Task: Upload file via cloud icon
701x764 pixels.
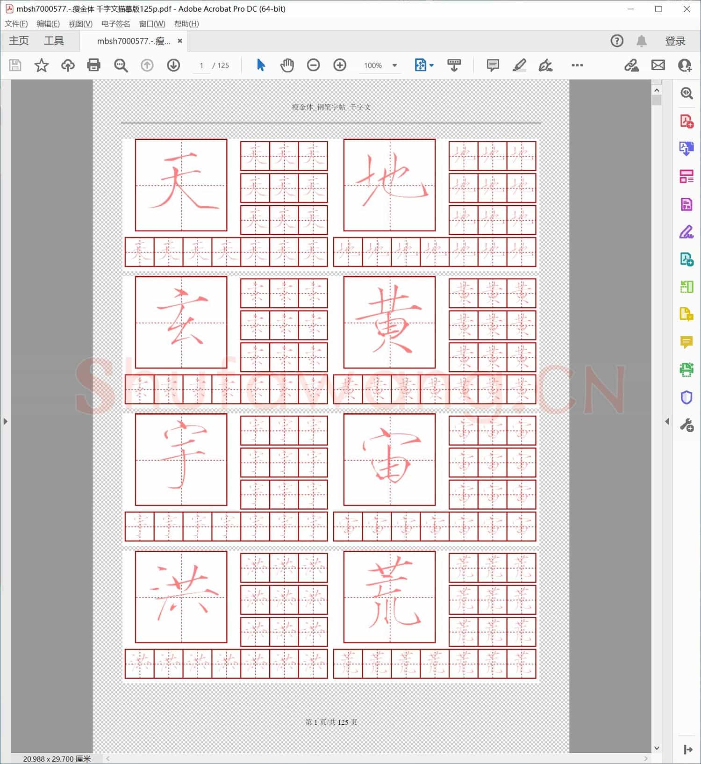Action: click(68, 65)
